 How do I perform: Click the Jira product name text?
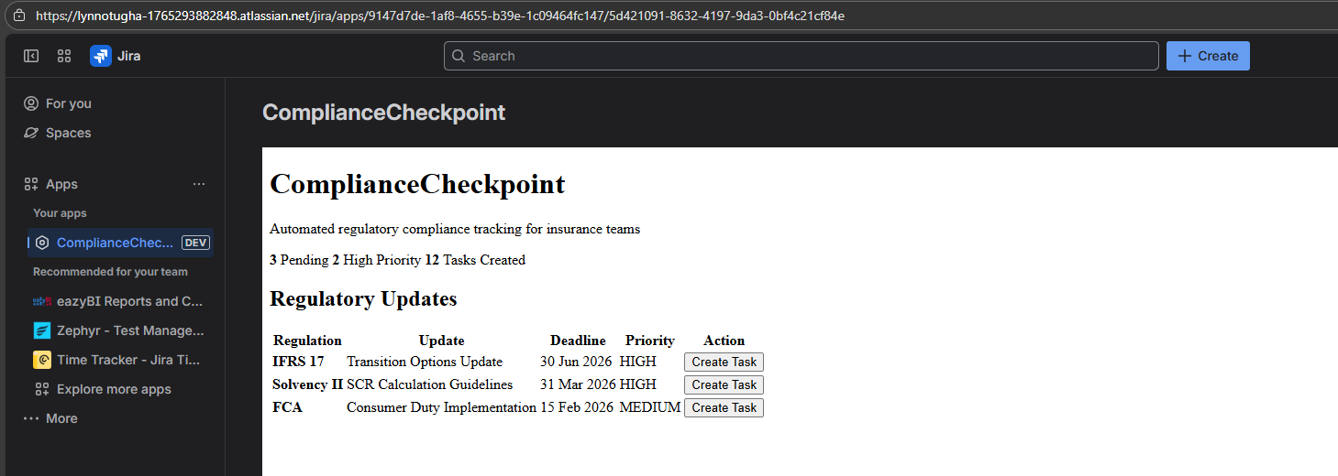coord(128,56)
